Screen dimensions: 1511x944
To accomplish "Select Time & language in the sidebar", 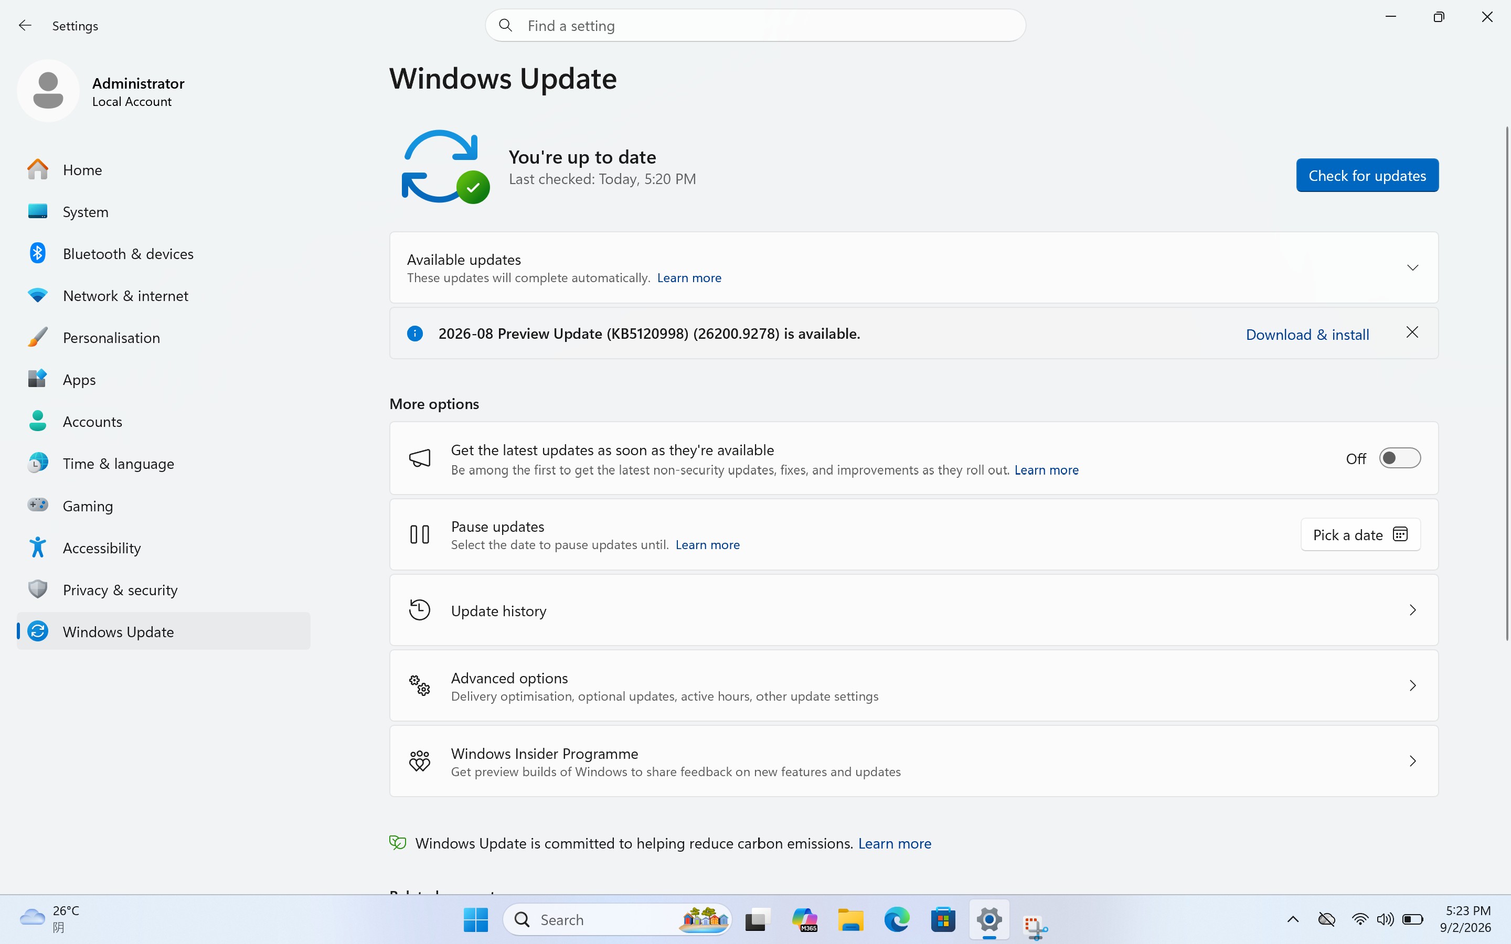I will click(164, 463).
